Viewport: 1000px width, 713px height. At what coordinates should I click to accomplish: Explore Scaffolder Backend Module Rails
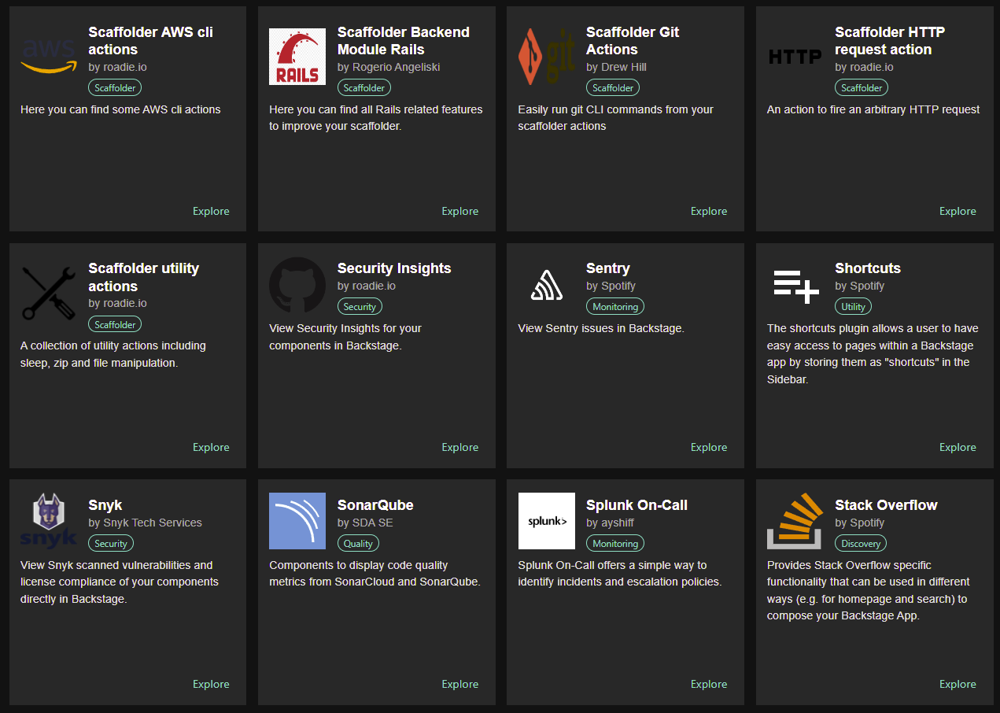pos(459,211)
